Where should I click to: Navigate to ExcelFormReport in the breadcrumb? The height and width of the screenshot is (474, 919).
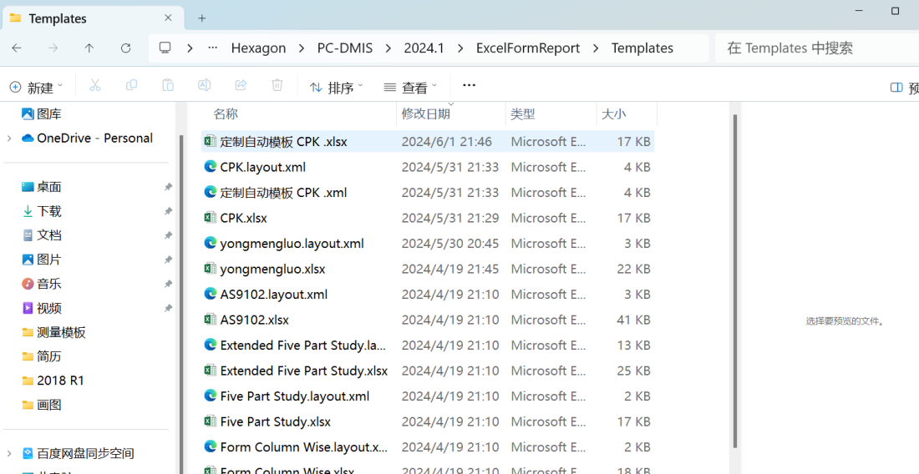point(528,48)
